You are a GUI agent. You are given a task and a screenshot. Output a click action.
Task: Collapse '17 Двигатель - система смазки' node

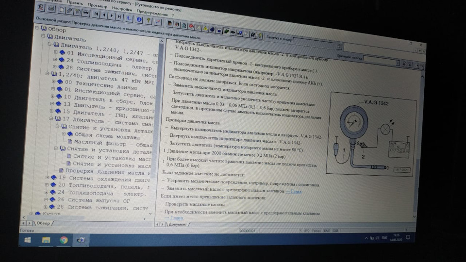(51, 118)
